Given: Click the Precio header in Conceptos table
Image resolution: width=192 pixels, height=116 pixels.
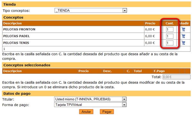Looking at the screenshot, I should [x=150, y=23].
